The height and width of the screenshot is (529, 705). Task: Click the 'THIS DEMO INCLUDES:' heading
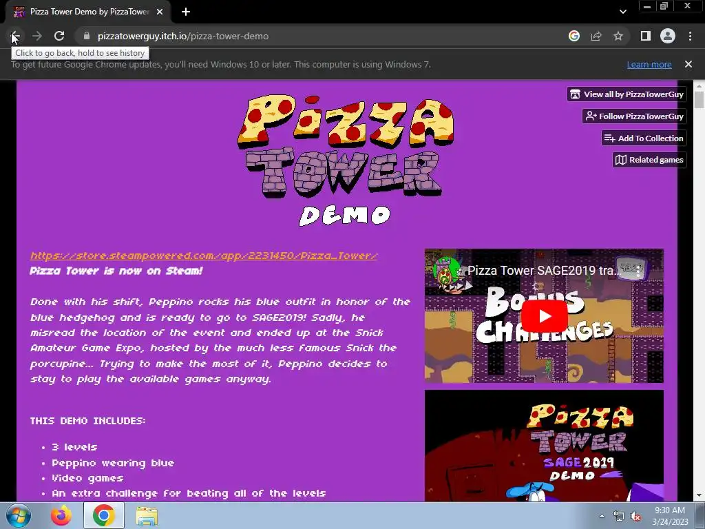pos(87,421)
